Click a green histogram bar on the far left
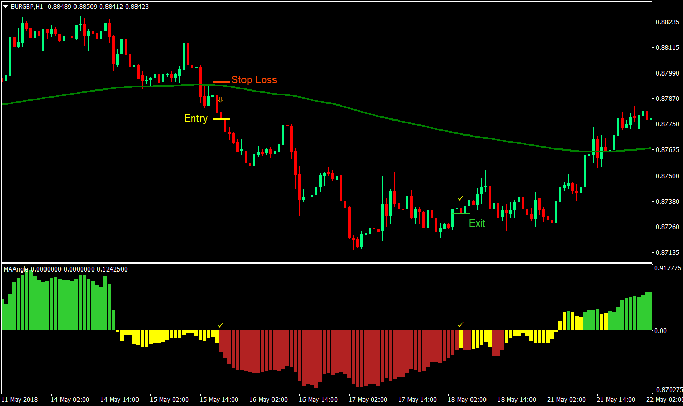Screen dimensions: 683x406 (x=26, y=300)
